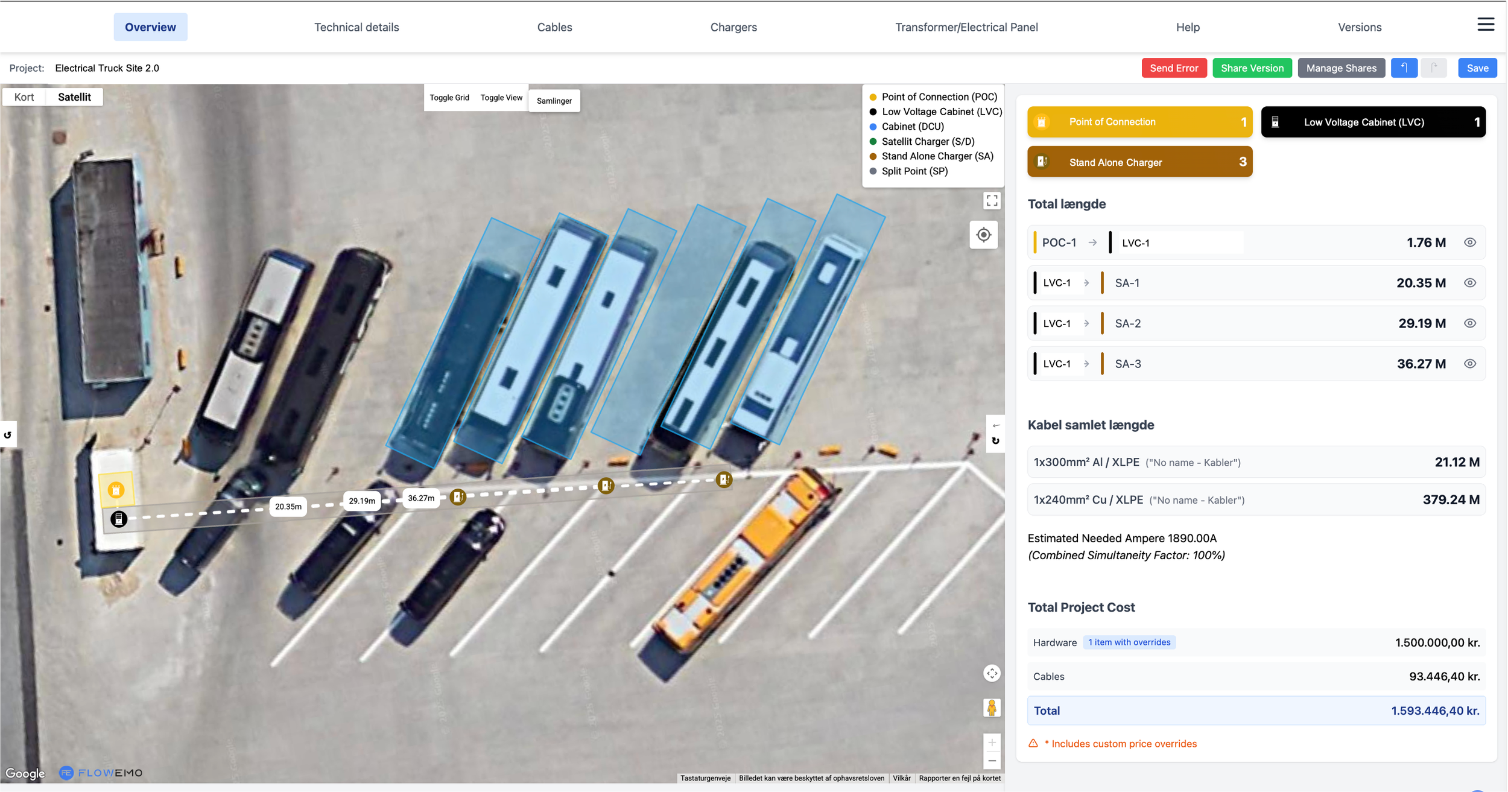
Task: Open the Transformer/Electrical Panel tab
Action: (x=966, y=27)
